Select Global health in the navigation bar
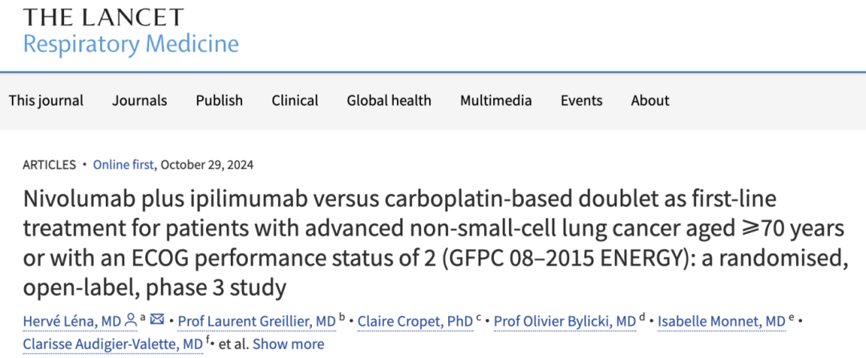The image size is (866, 358). 389,100
